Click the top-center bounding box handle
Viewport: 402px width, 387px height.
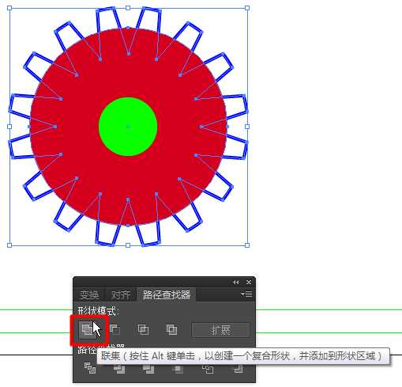(x=128, y=8)
